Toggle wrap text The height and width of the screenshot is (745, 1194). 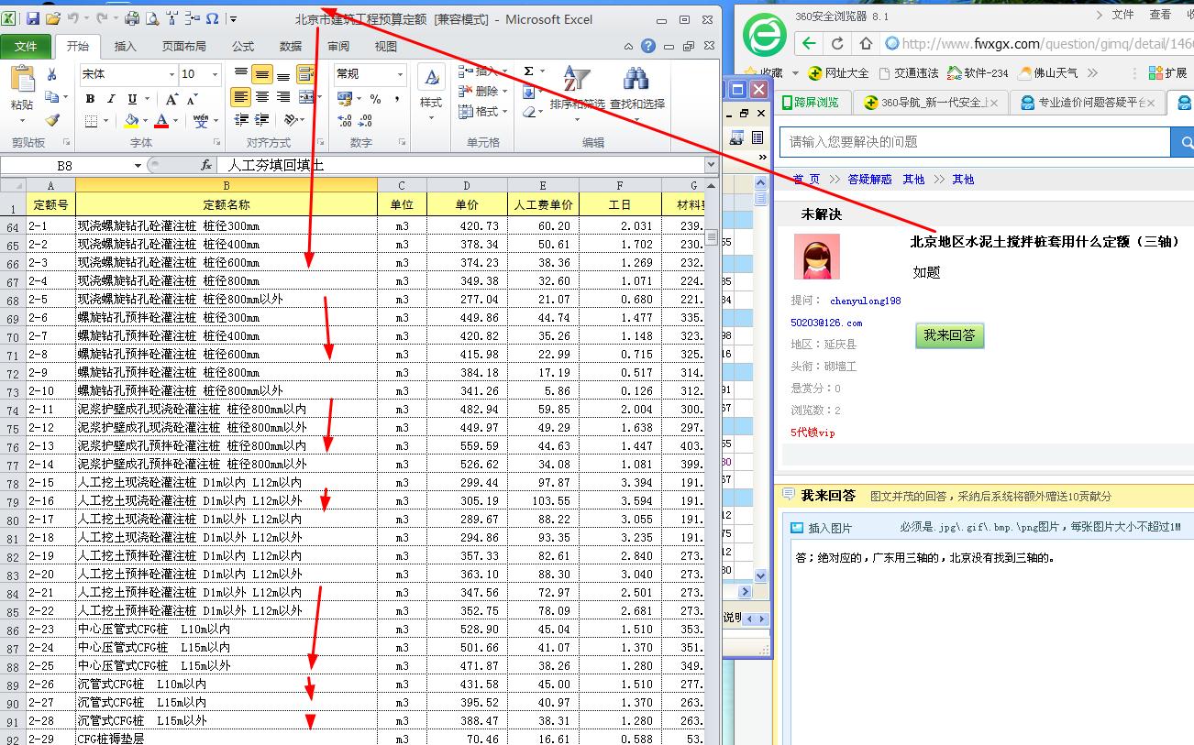click(x=305, y=74)
